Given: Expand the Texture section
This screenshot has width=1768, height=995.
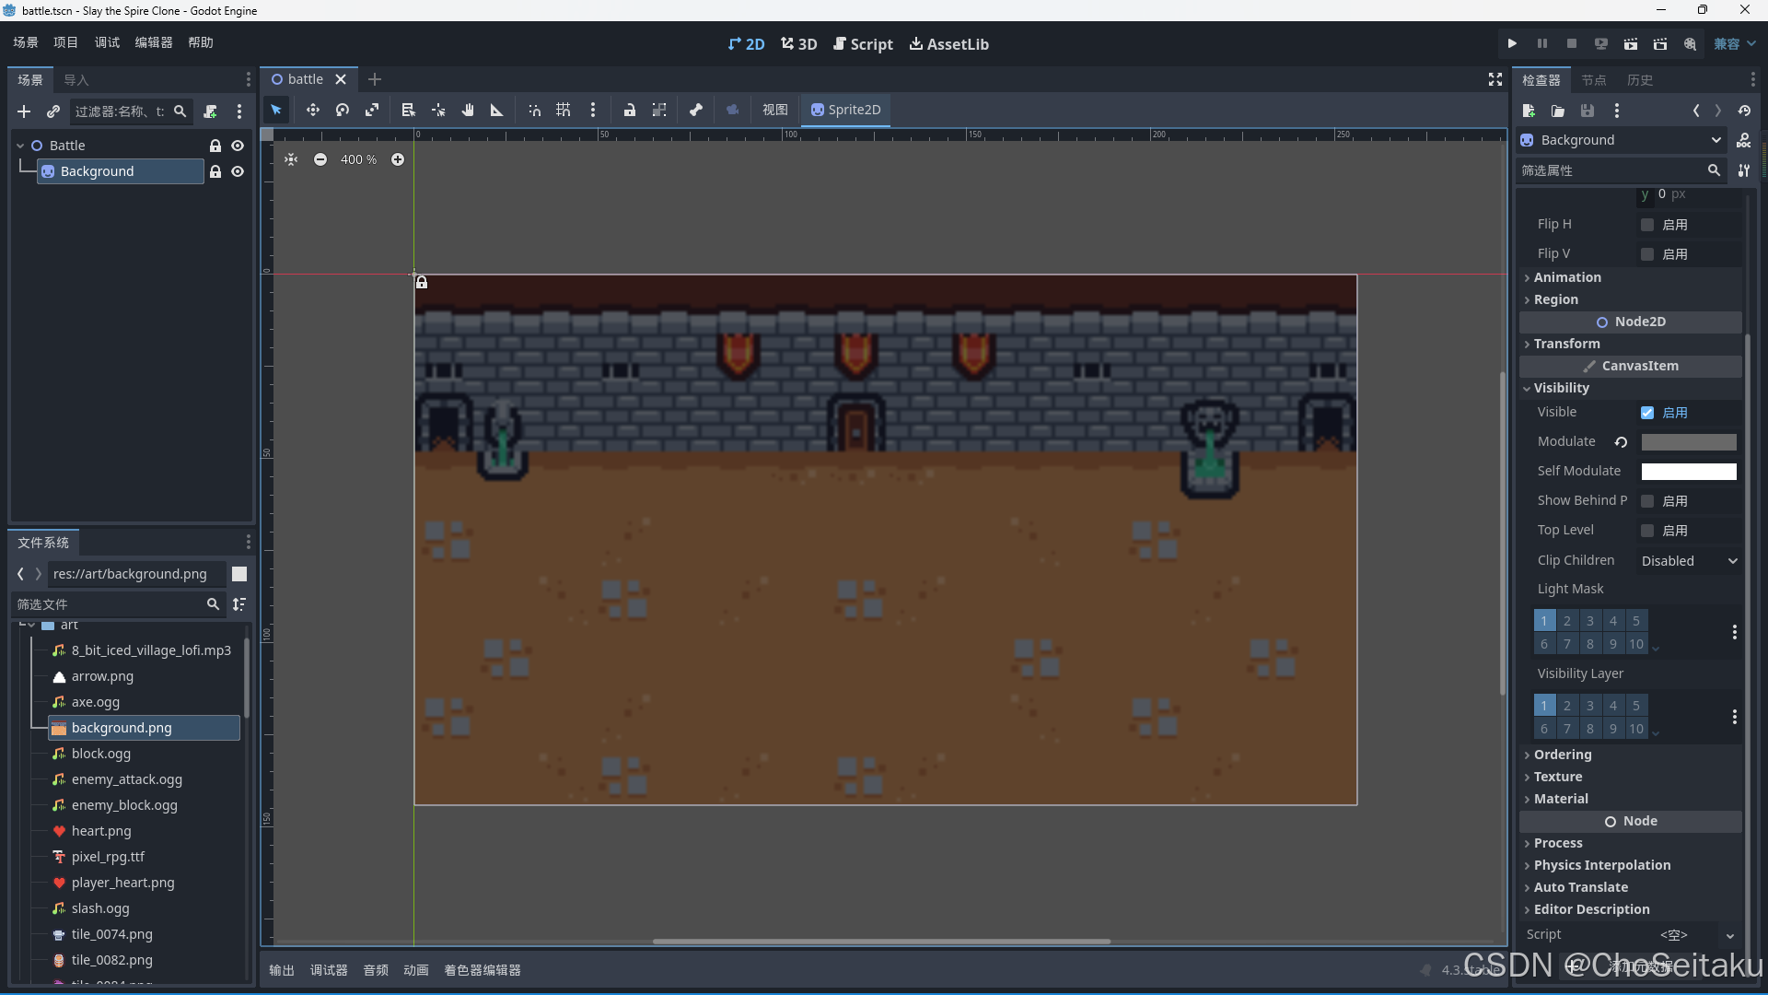Looking at the screenshot, I should tap(1630, 777).
